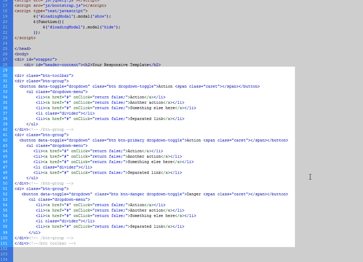
Task: Click the div id="wrapper" line
Action: 35,59
